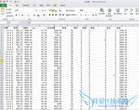The image size is (139, 110).
Task: Select cell with value 3148.42
Action: (x=122, y=30)
